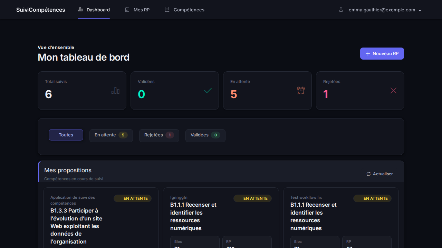Click the checkmark icon in Validées card
Viewport: 442px width, 248px height.
pos(208,91)
